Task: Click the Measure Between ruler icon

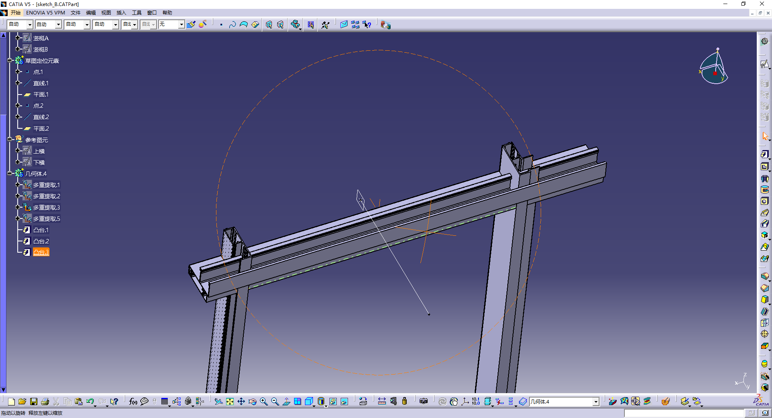Action: point(382,402)
